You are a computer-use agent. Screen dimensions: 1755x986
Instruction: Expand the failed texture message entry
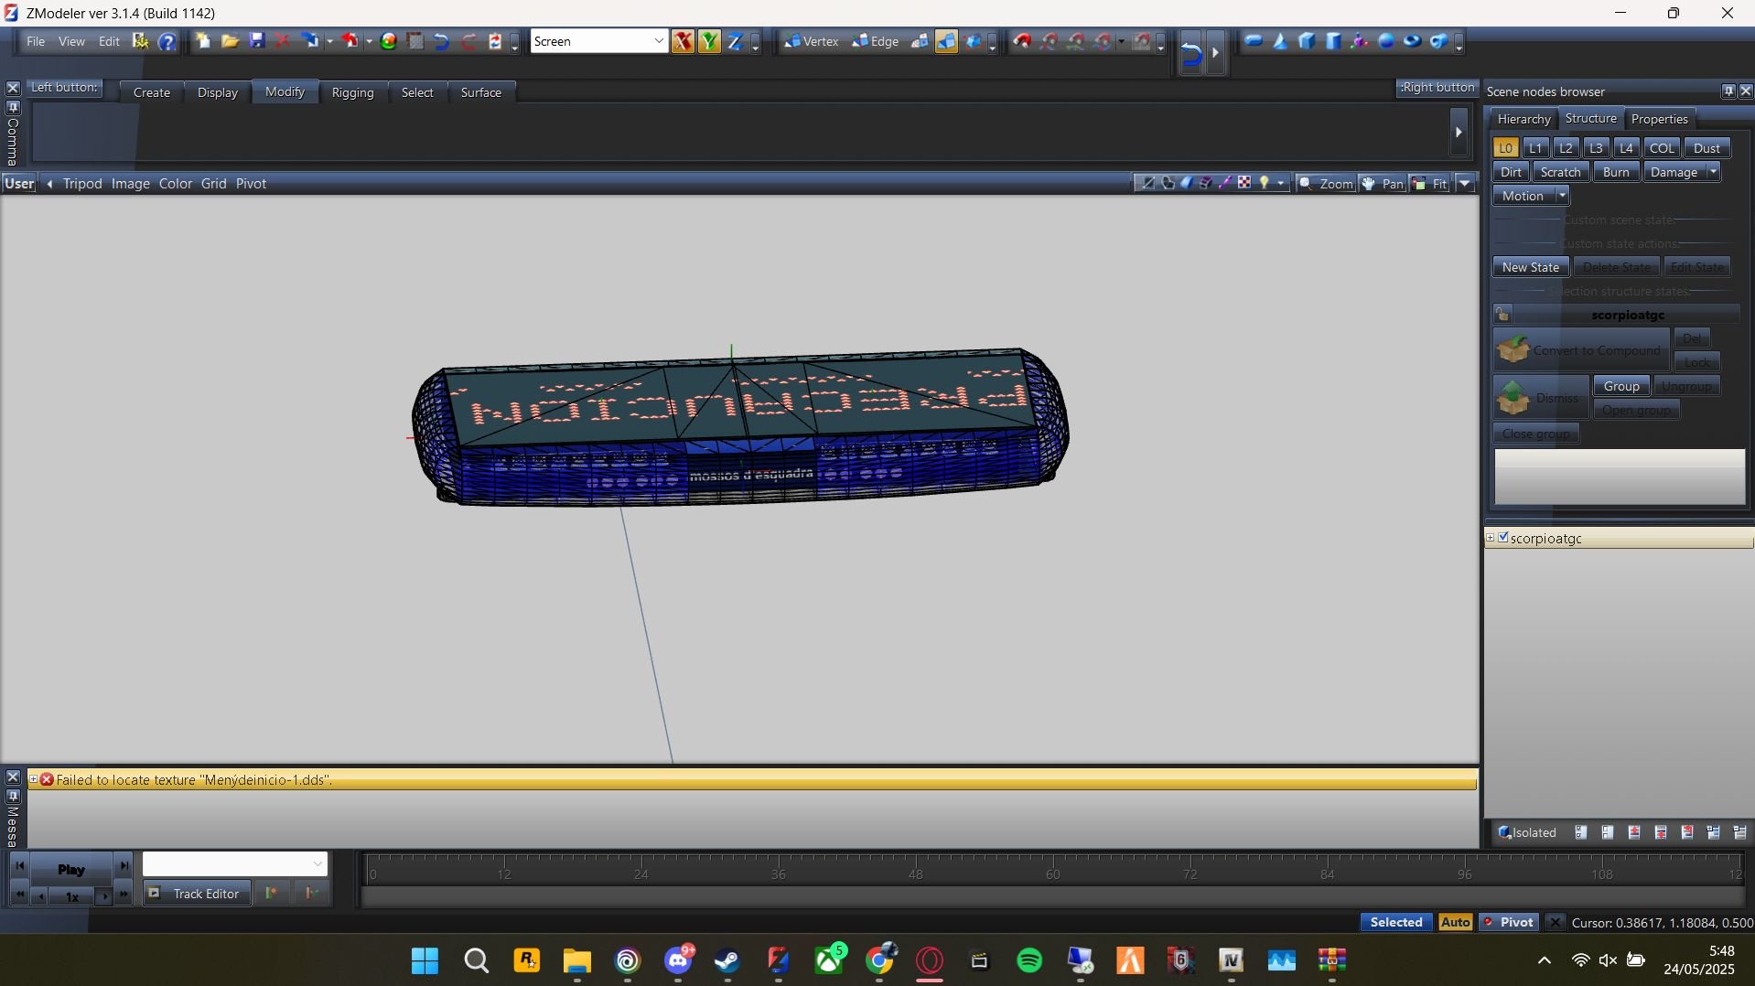(34, 779)
